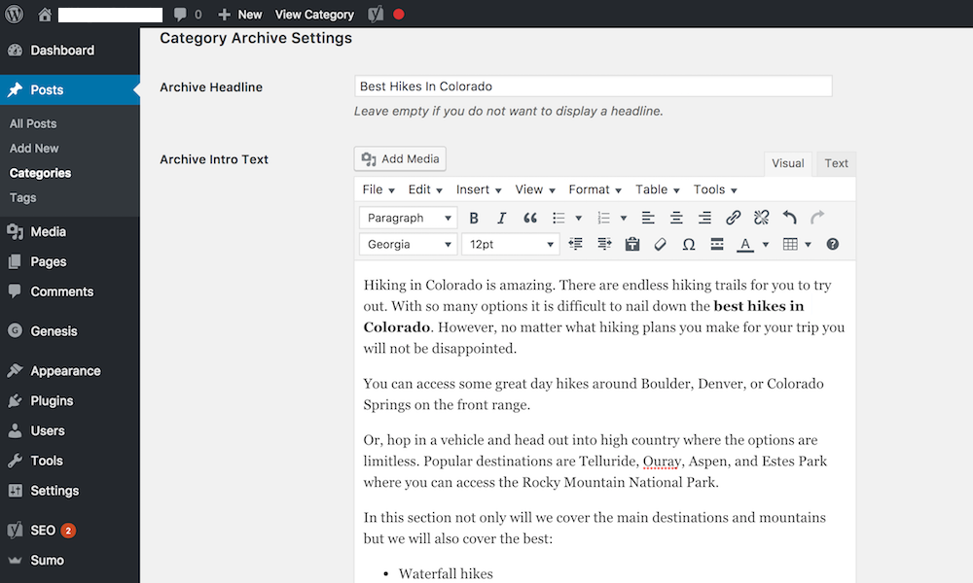Insert a bulleted list
Image resolution: width=973 pixels, height=583 pixels.
(x=559, y=218)
